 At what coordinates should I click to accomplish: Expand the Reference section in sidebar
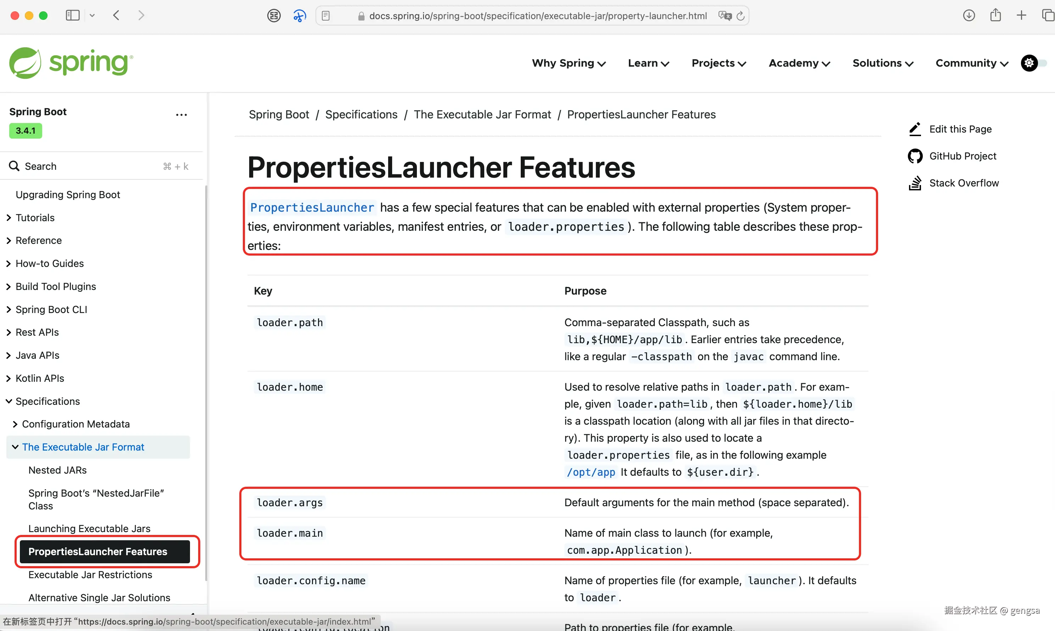[9, 241]
